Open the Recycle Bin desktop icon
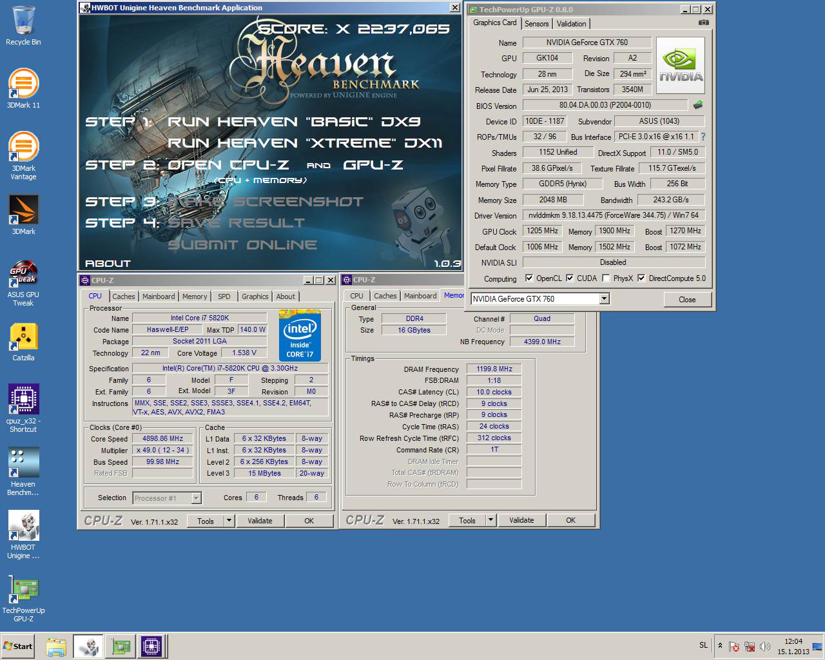Viewport: 825px width, 660px height. pos(23,26)
